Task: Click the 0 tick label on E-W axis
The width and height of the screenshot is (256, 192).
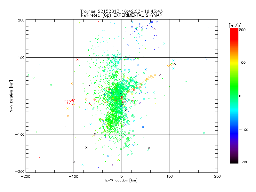Action: coord(122,176)
